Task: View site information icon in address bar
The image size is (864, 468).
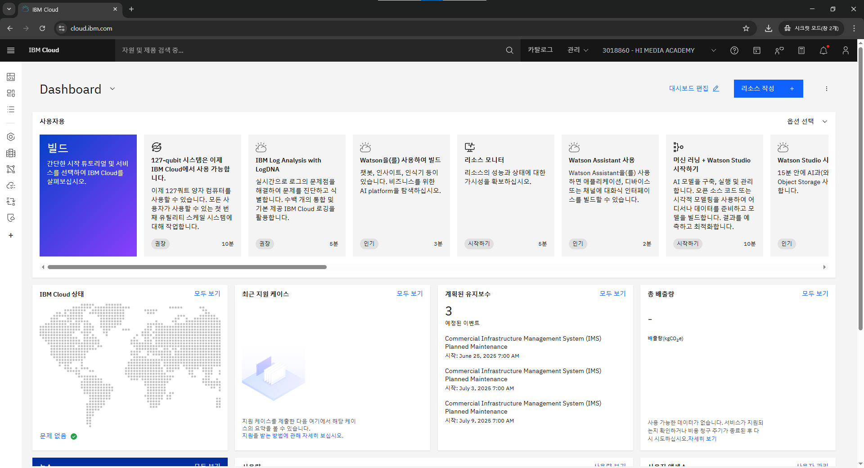Action: (x=62, y=28)
